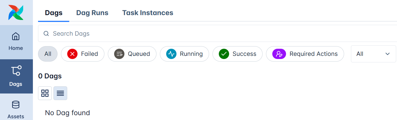This screenshot has width=397, height=120.
Task: Select the All state filter pill
Action: click(48, 54)
